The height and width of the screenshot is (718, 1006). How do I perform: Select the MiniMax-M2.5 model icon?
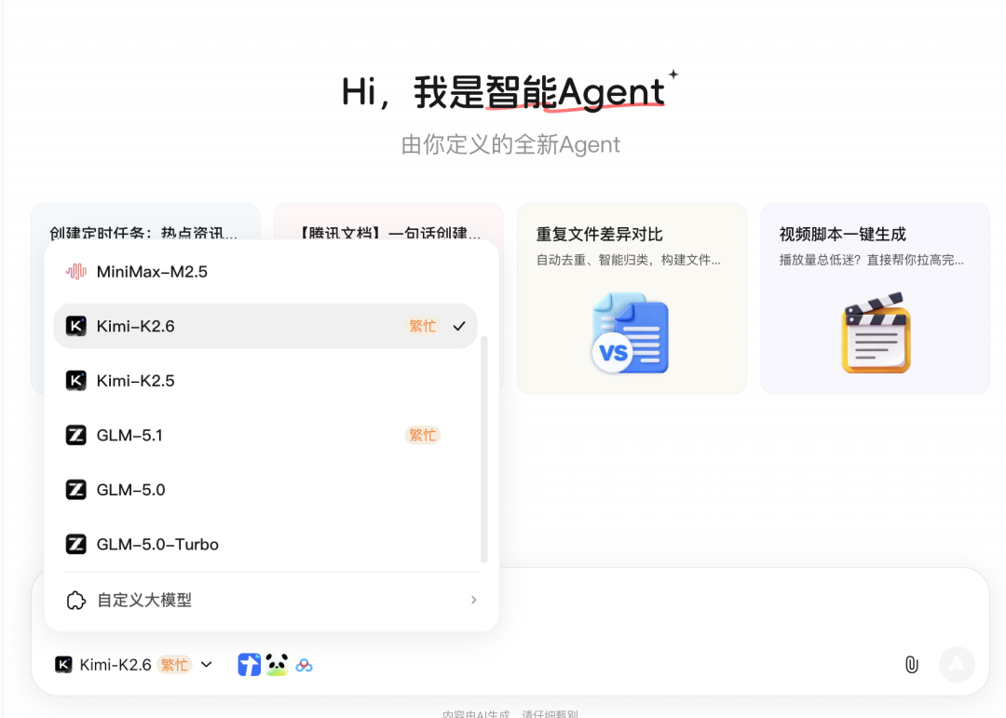click(x=77, y=271)
